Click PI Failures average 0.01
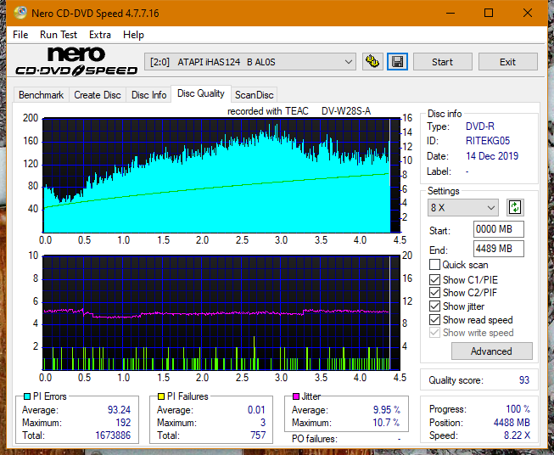 tap(256, 410)
